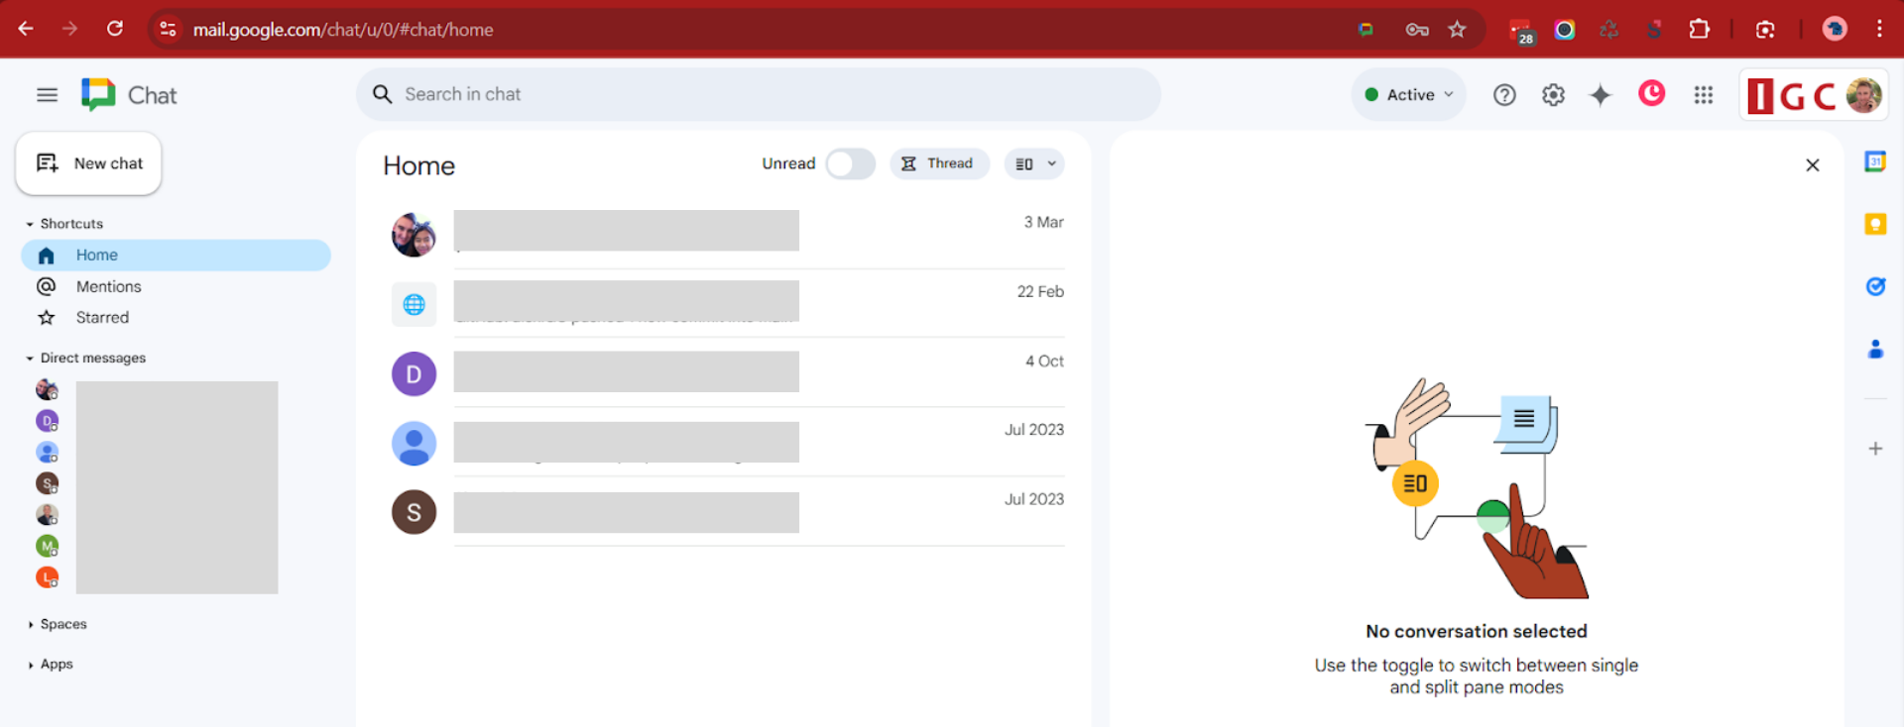The image size is (1904, 728).
Task: Bookmark this page with star icon
Action: [1457, 30]
